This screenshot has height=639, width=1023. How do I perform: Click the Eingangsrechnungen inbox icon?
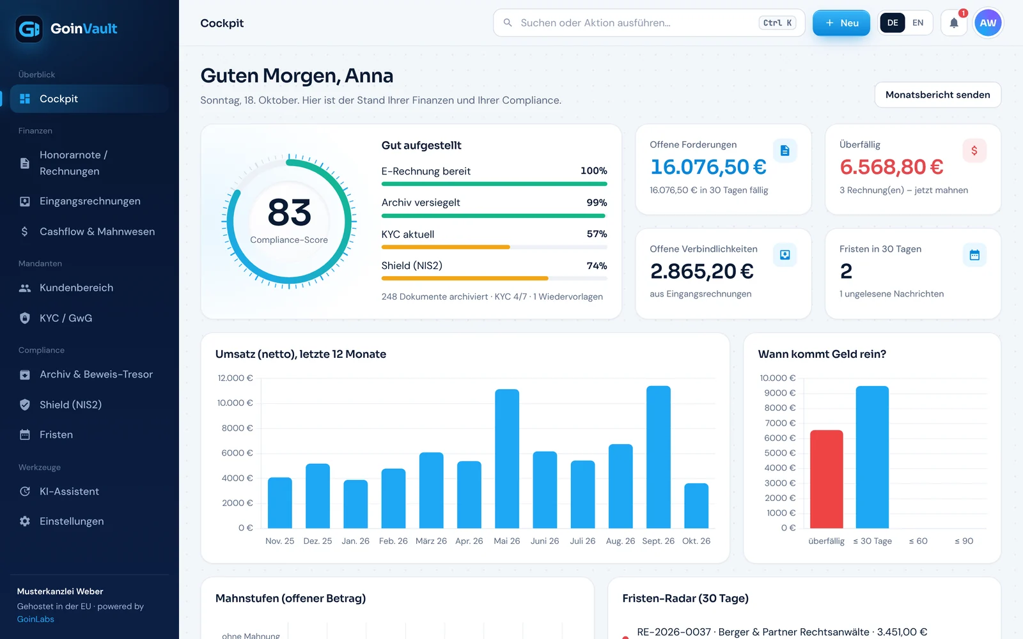25,201
